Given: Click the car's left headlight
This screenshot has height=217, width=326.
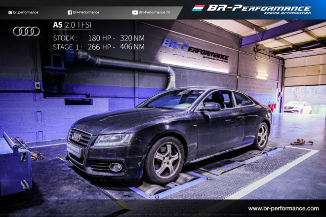Looking at the screenshot, I should [x=113, y=140].
